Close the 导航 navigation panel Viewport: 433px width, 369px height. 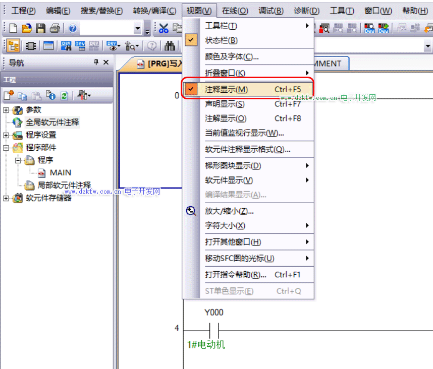pyautogui.click(x=106, y=63)
